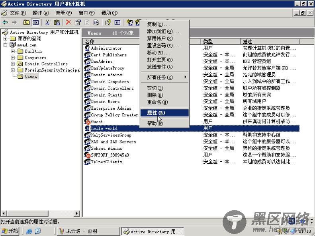
Task: Click the Export list toolbar icon
Action: [96, 23]
